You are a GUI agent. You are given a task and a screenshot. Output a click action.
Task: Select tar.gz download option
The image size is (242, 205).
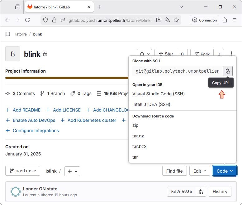(138, 136)
